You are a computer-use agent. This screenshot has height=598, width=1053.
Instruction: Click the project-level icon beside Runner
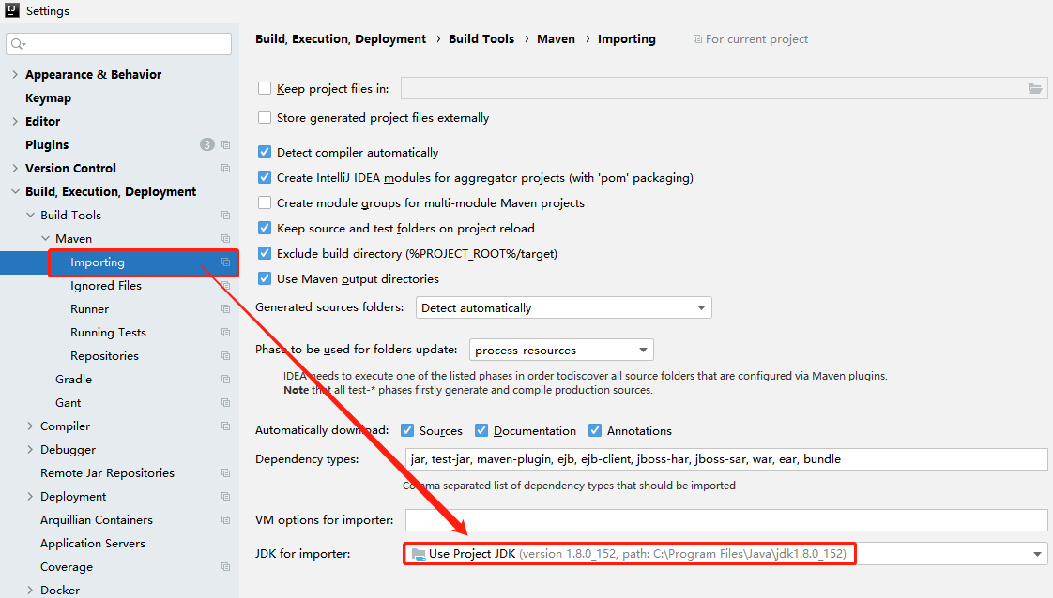point(225,309)
